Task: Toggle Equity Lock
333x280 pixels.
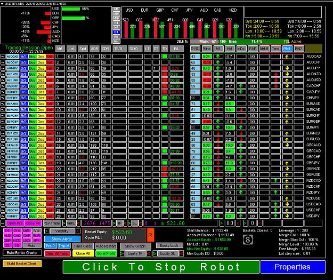Action: coord(169,245)
